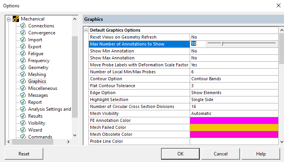Click the checkmark icon beside Connections

[23, 26]
